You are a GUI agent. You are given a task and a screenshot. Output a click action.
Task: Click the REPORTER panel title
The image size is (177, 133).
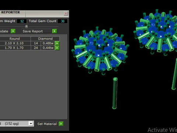click(x=11, y=12)
